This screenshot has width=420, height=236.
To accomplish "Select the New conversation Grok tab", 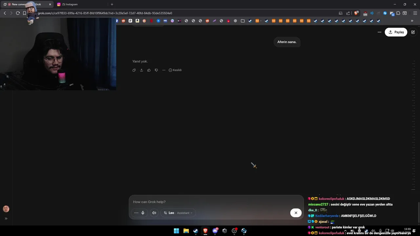I will click(x=26, y=4).
